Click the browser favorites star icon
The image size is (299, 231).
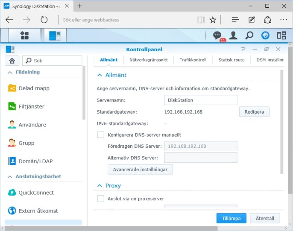pyautogui.click(x=213, y=20)
